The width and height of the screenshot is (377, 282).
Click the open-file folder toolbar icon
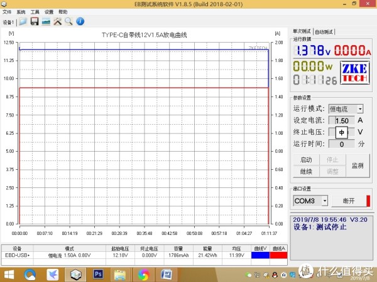pyautogui.click(x=23, y=21)
